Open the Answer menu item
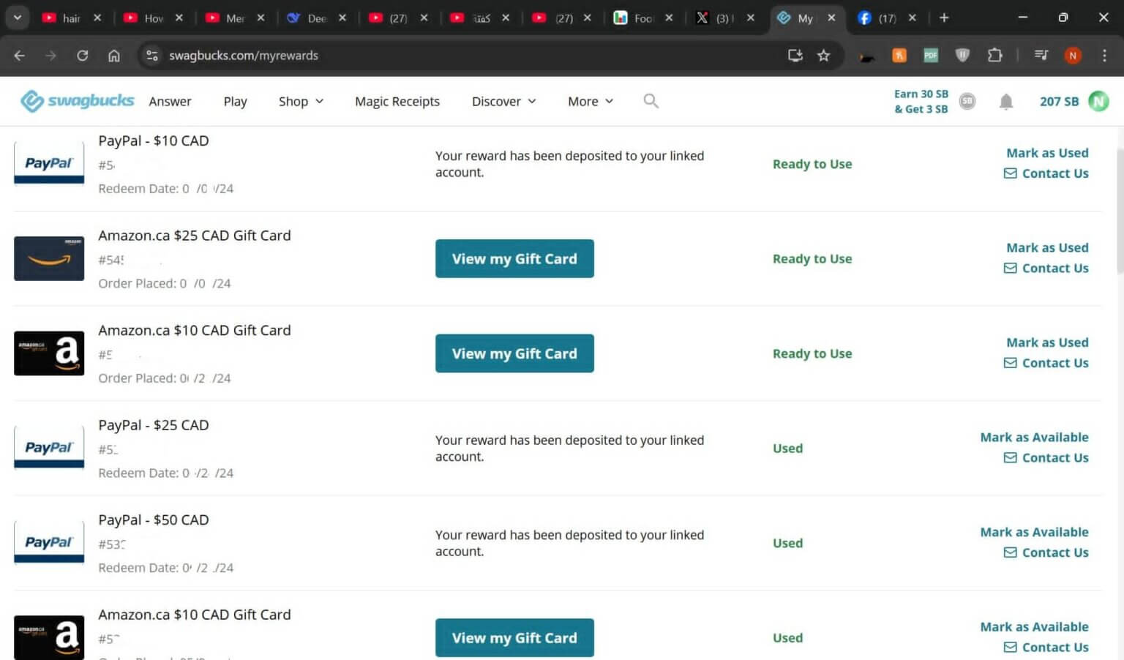Viewport: 1124px width, 660px height. tap(170, 101)
